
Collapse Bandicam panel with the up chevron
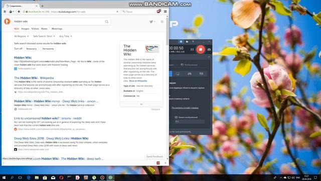(209, 57)
